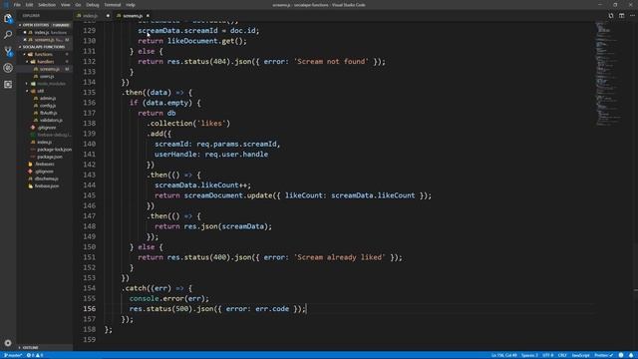Viewport: 638px width, 359px height.
Task: Open users.js in handlers folder
Action: (x=47, y=76)
